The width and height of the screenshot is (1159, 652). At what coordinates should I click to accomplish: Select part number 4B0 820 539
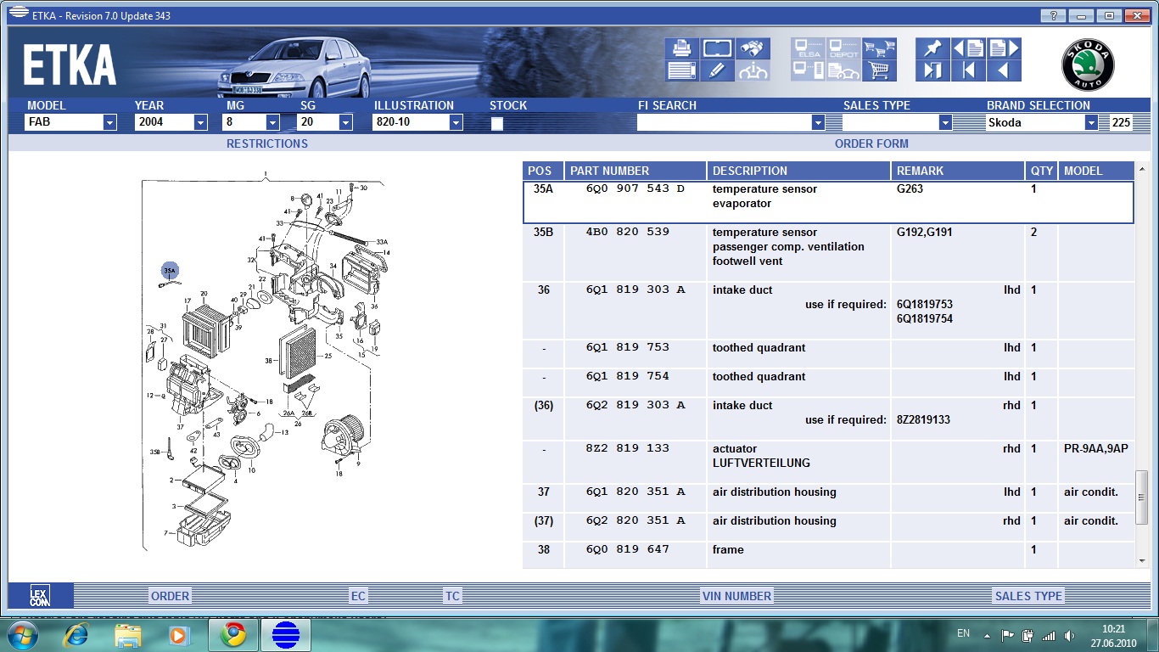coord(627,232)
